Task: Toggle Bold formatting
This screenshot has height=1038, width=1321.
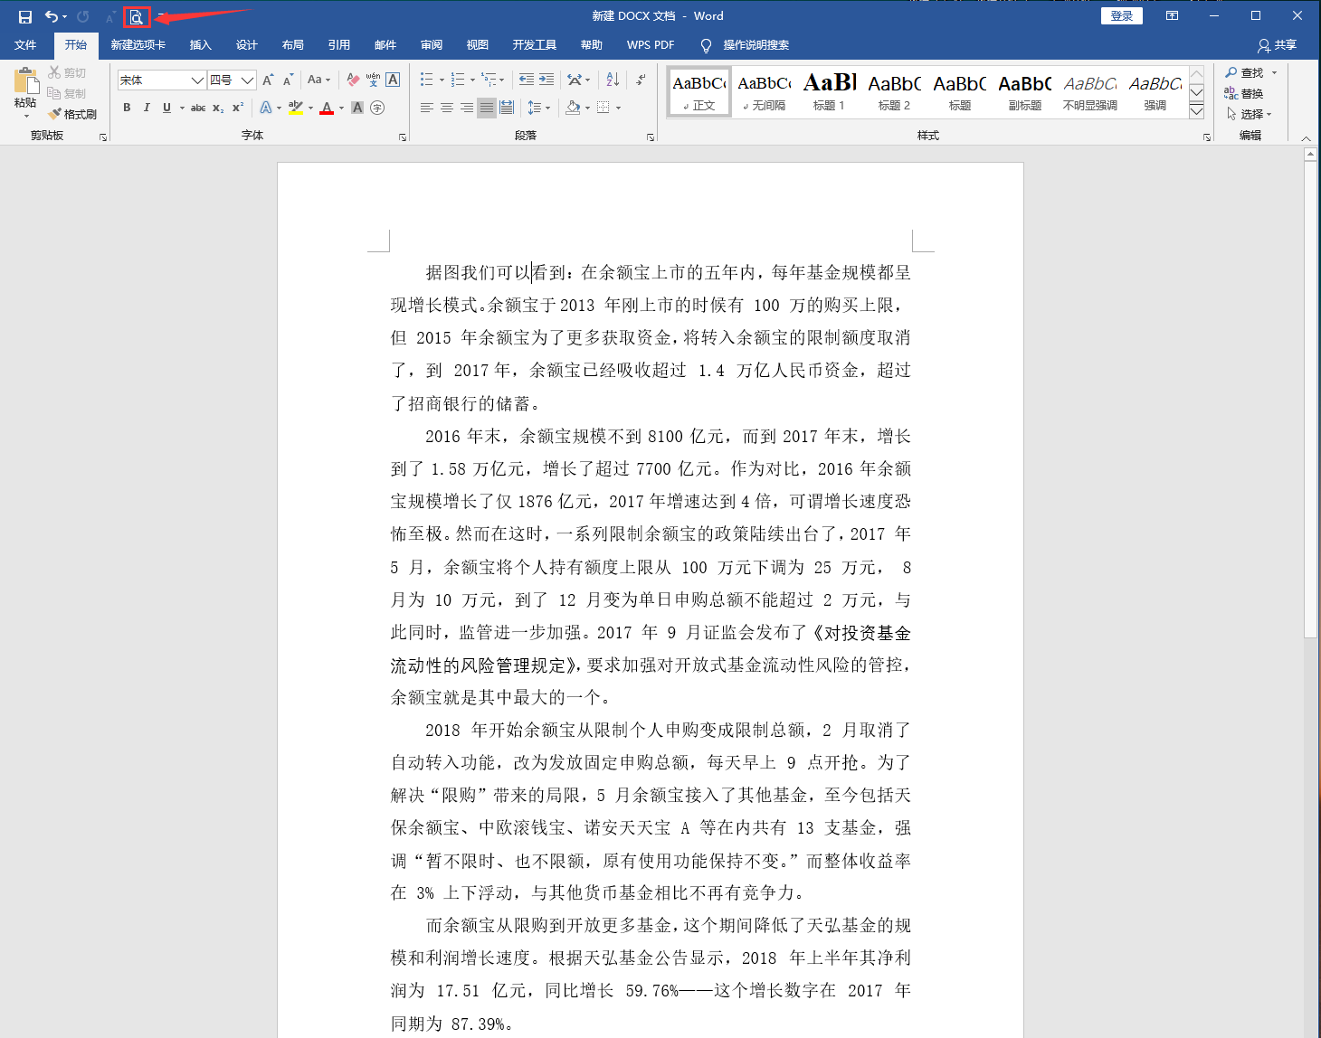Action: [x=127, y=108]
